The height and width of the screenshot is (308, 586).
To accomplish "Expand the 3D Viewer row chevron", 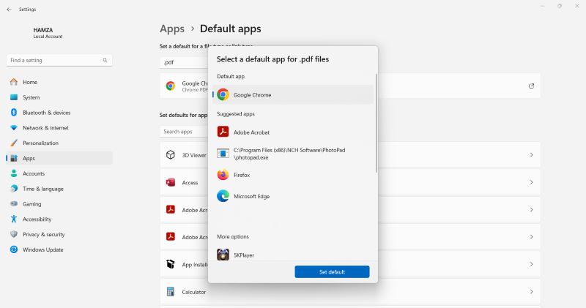I will pyautogui.click(x=531, y=155).
